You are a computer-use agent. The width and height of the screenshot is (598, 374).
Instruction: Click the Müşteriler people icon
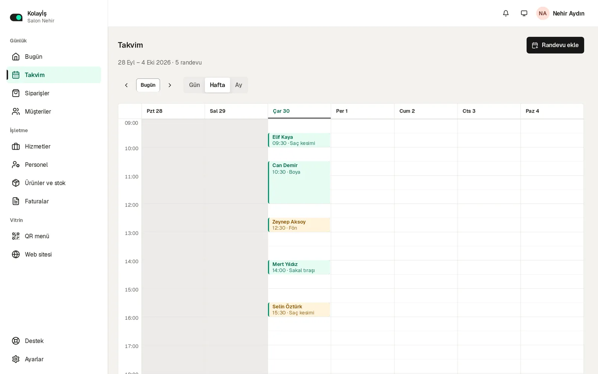click(x=16, y=111)
